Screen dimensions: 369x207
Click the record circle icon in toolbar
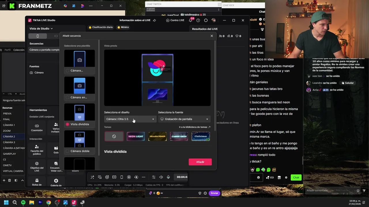click(129, 177)
